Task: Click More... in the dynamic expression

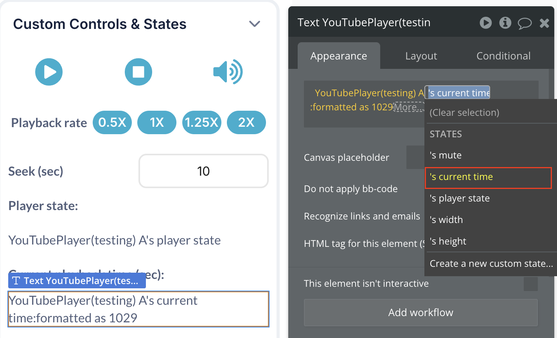Action: point(408,107)
